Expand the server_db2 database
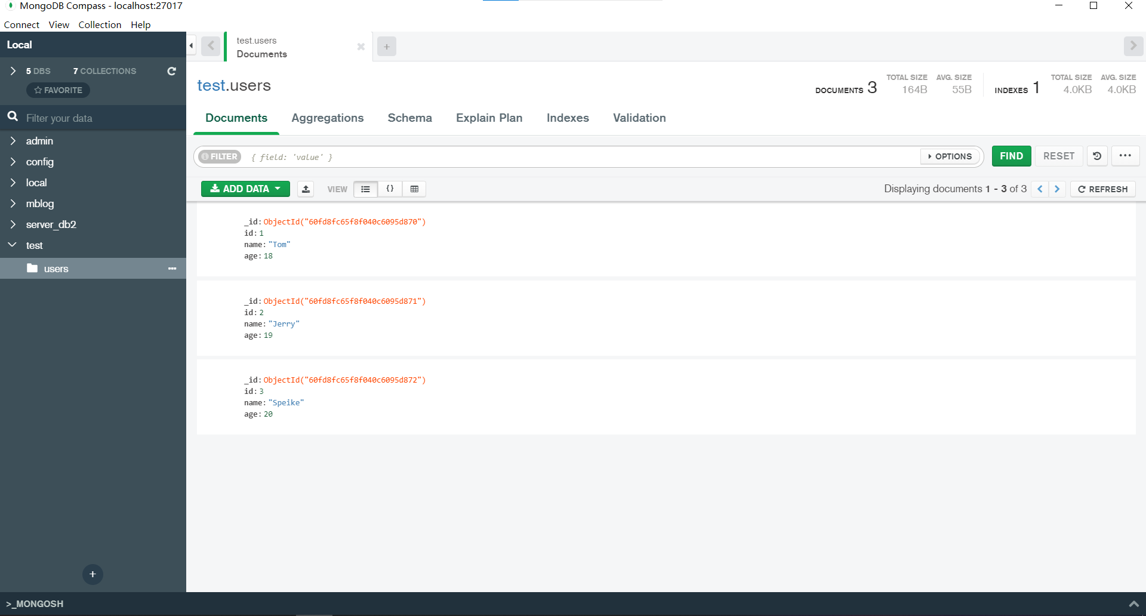 (13, 224)
